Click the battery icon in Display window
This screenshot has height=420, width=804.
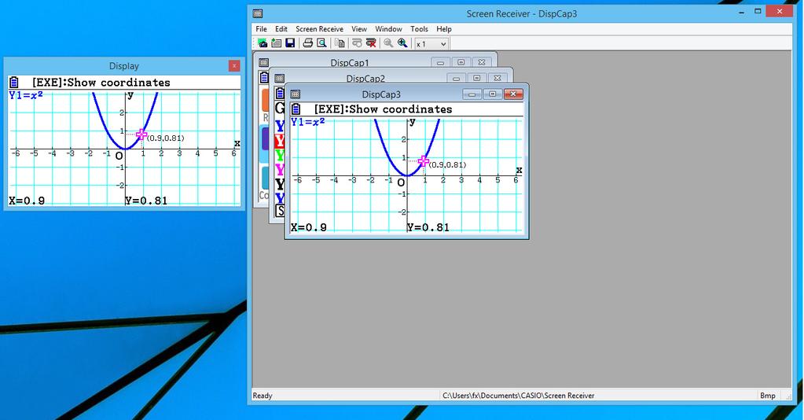point(14,82)
